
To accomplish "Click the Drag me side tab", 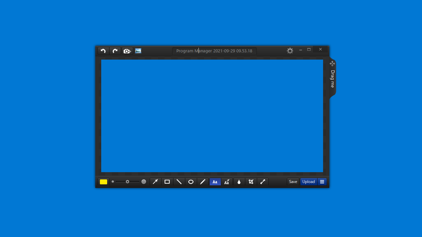I will (333, 78).
